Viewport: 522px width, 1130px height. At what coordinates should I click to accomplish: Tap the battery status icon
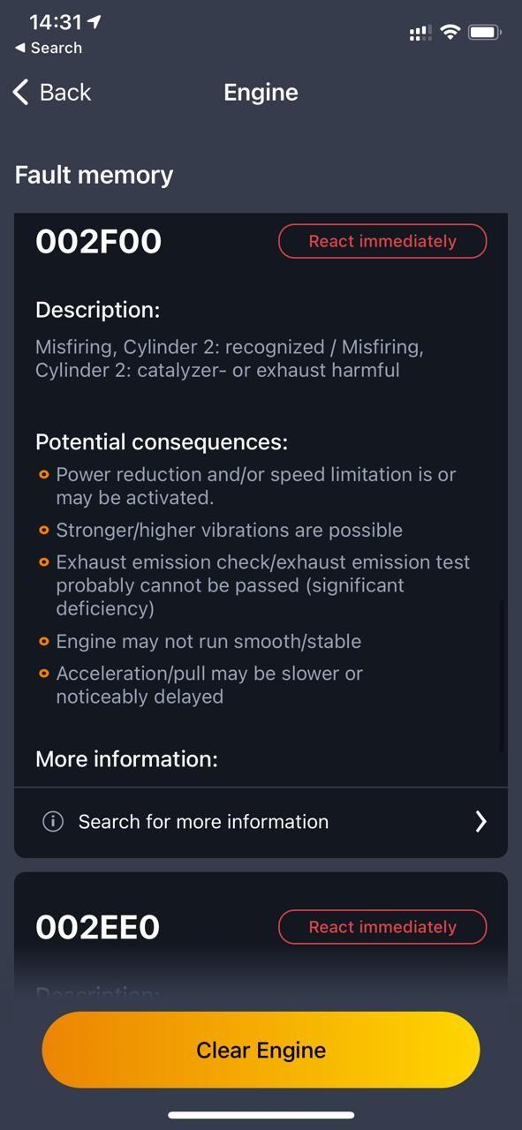(485, 33)
